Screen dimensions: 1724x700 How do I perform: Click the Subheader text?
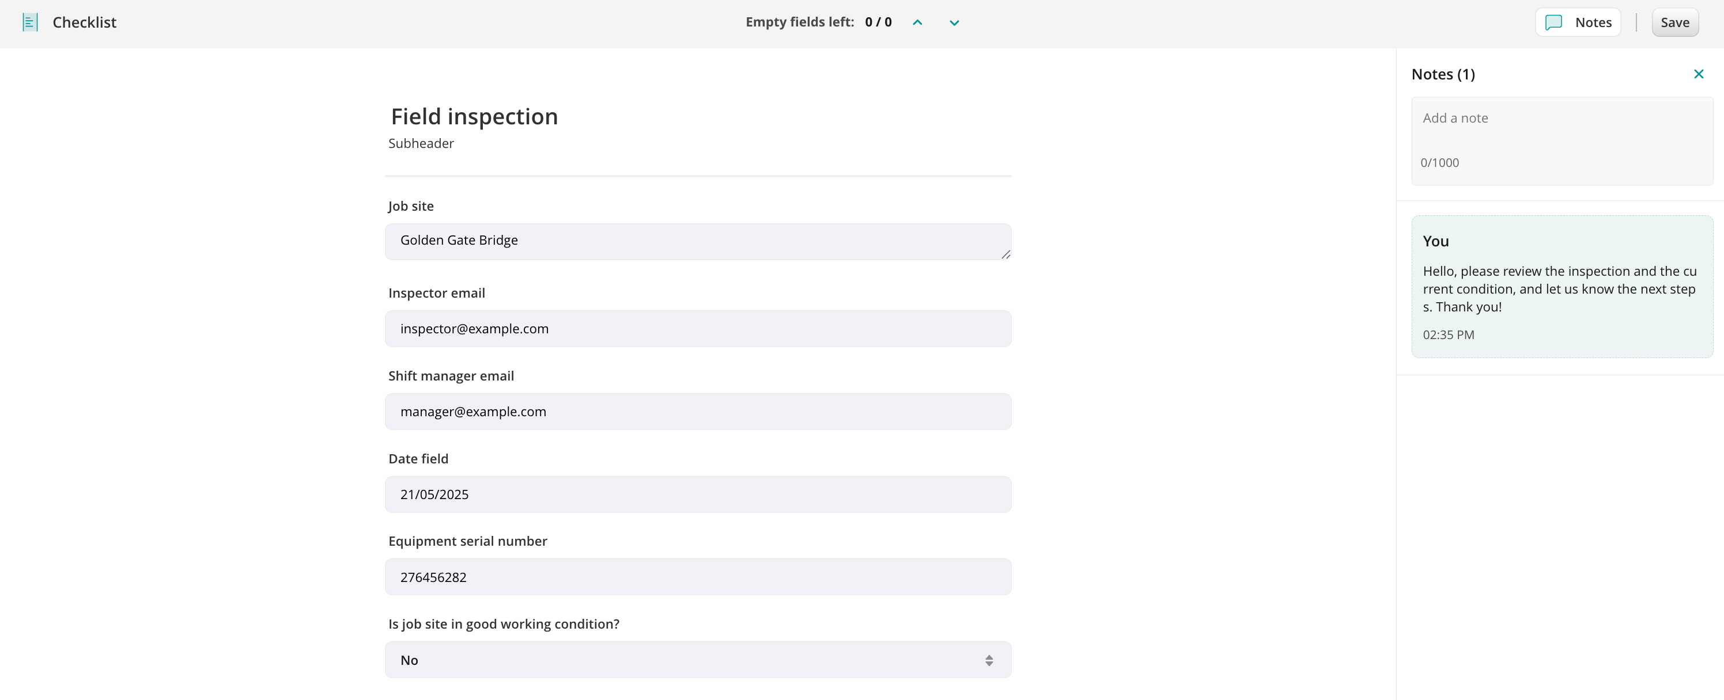[x=421, y=144]
